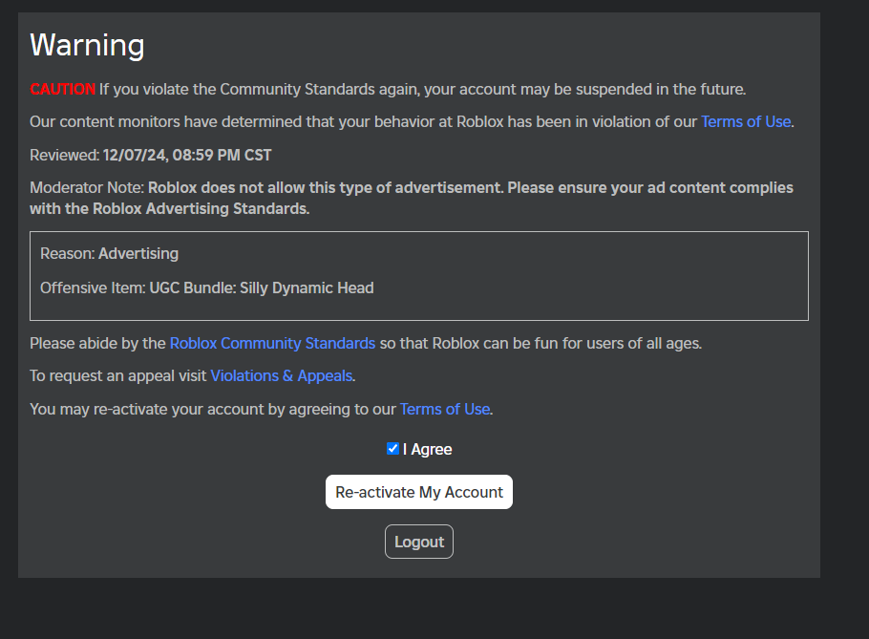The width and height of the screenshot is (869, 639).
Task: Click the 'To request an appeal visit' text
Action: (118, 376)
